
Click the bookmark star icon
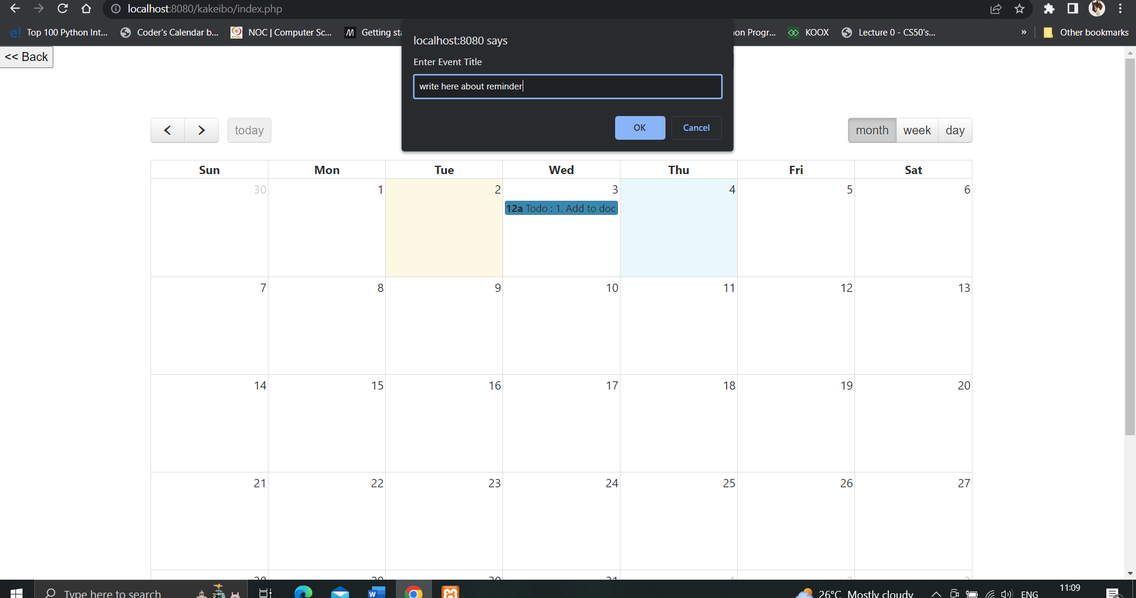tap(1020, 9)
